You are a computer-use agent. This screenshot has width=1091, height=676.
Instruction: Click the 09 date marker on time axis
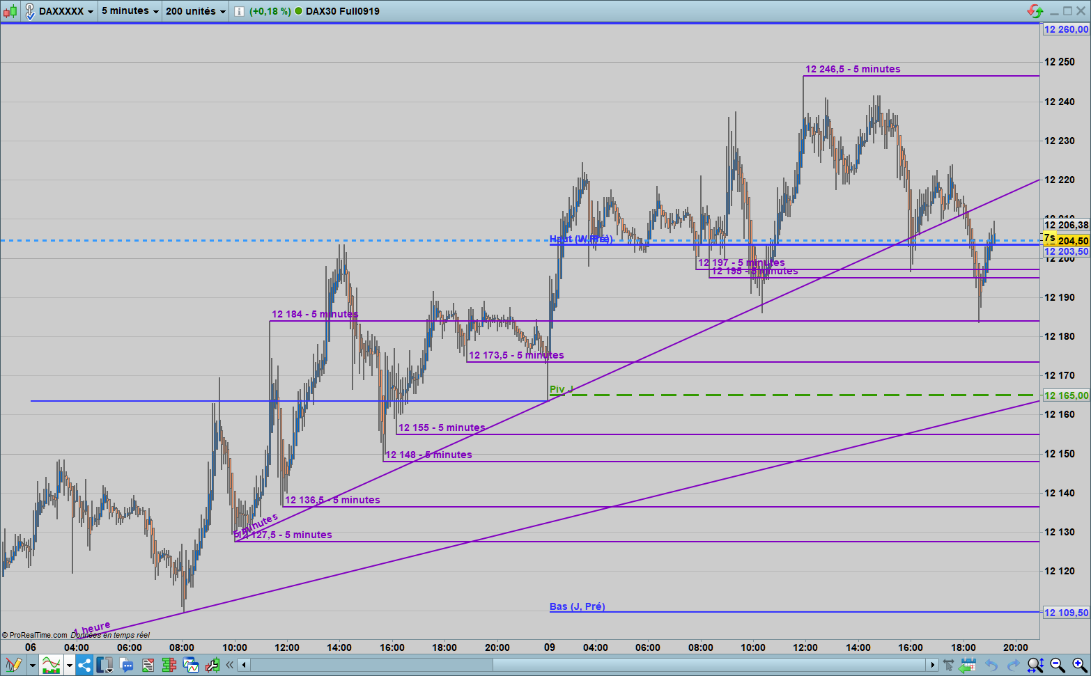pos(550,647)
